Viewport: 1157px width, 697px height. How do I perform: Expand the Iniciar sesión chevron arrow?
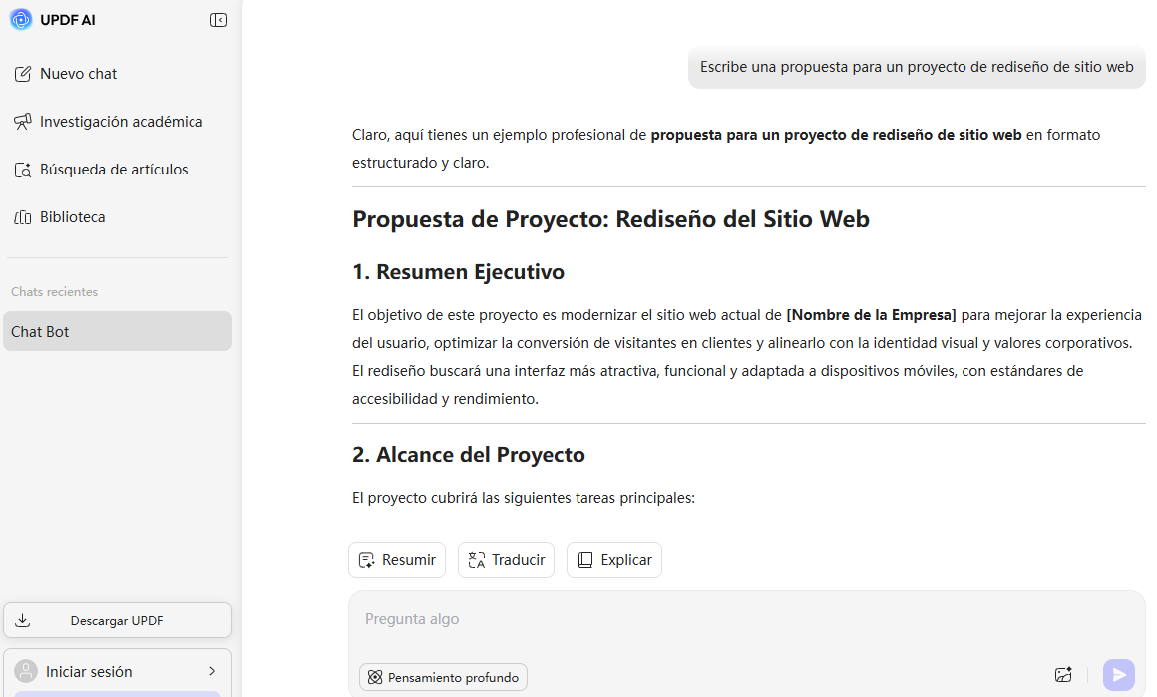pyautogui.click(x=212, y=671)
